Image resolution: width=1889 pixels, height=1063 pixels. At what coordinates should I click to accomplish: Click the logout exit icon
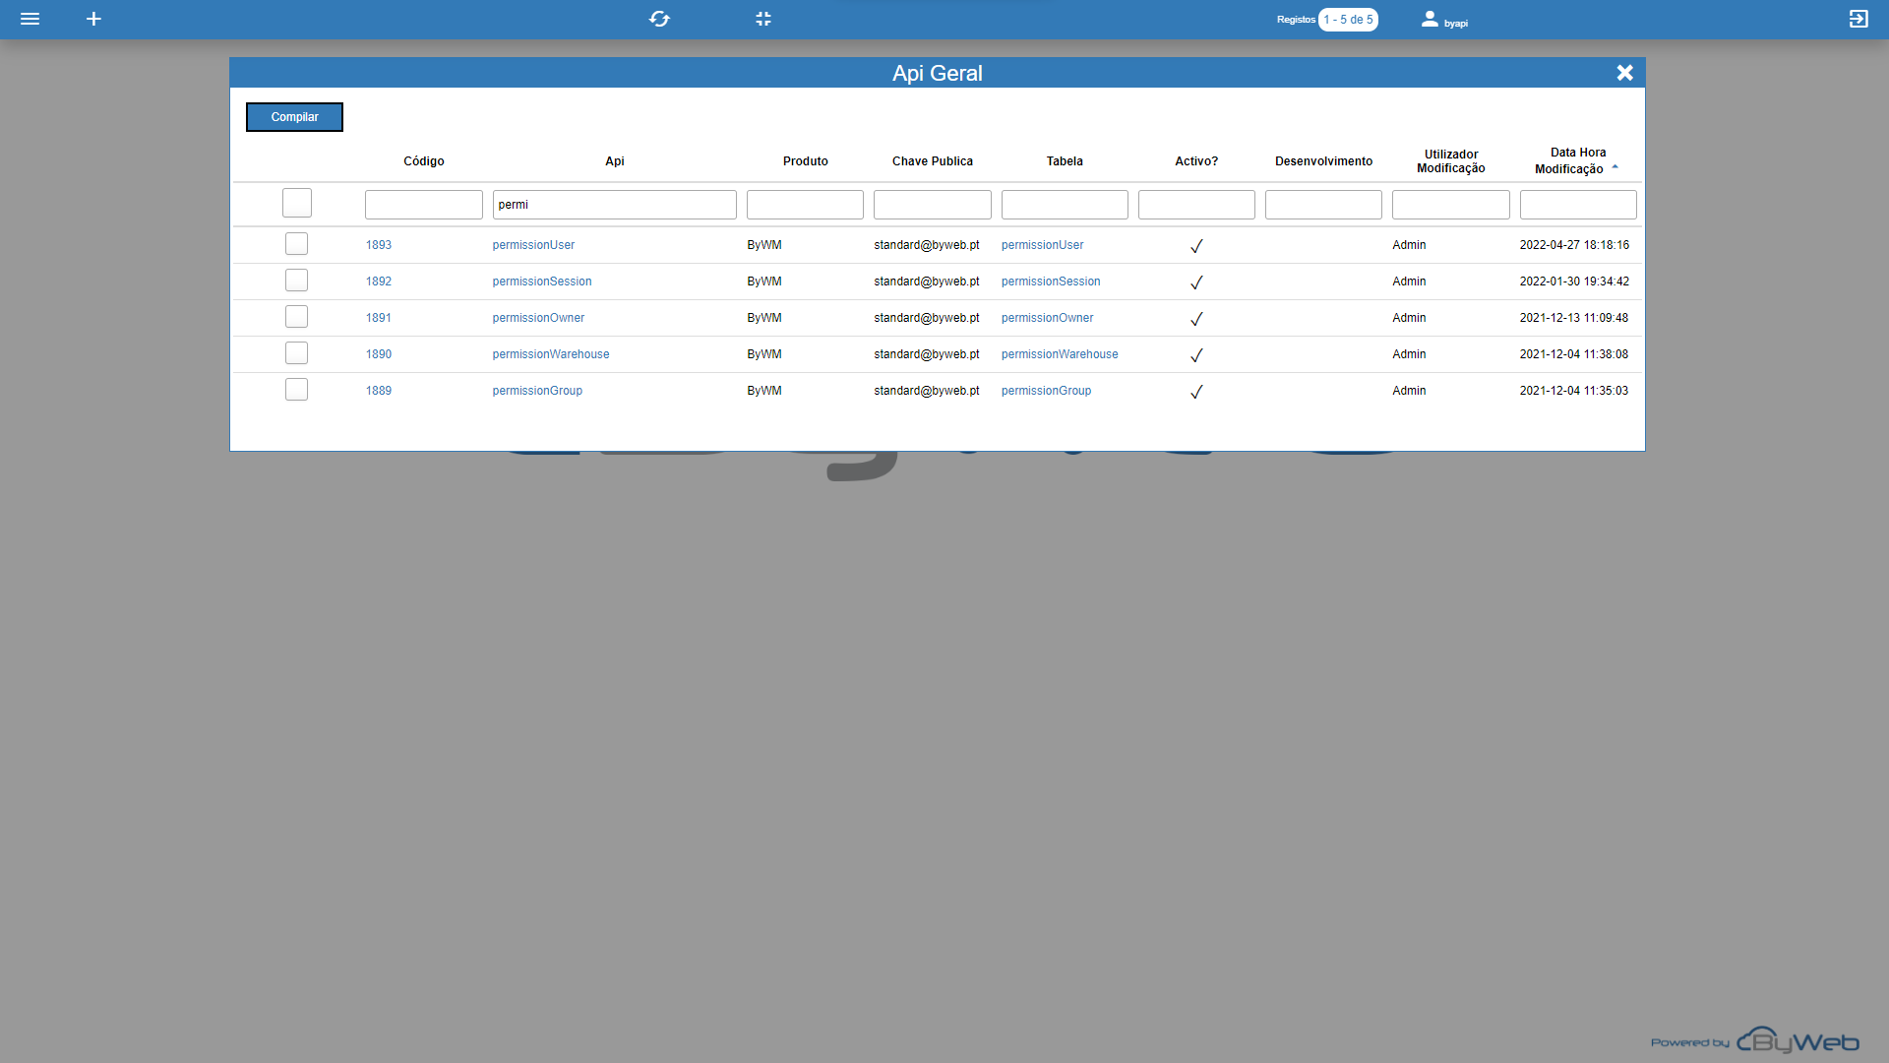point(1858,19)
